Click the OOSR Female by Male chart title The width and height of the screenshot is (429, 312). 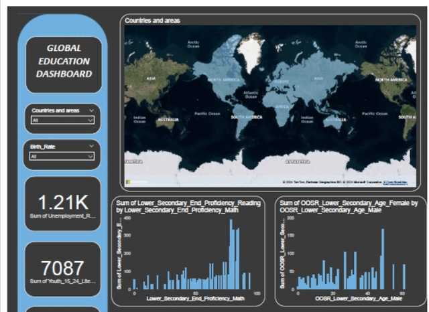349,206
